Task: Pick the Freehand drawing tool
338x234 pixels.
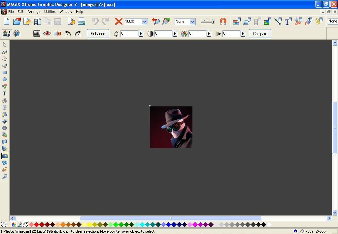Action: tap(5, 52)
